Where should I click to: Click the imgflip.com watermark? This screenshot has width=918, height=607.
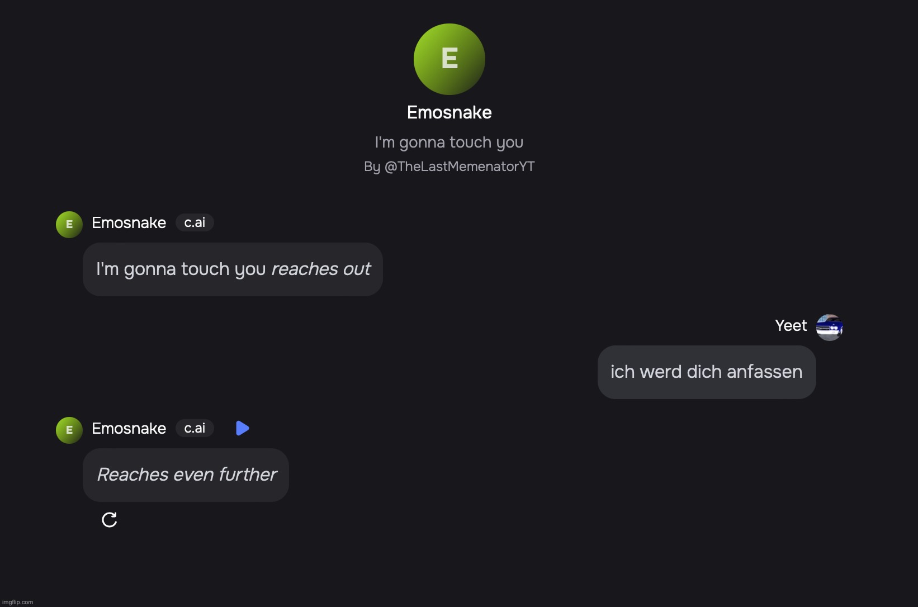[x=18, y=602]
